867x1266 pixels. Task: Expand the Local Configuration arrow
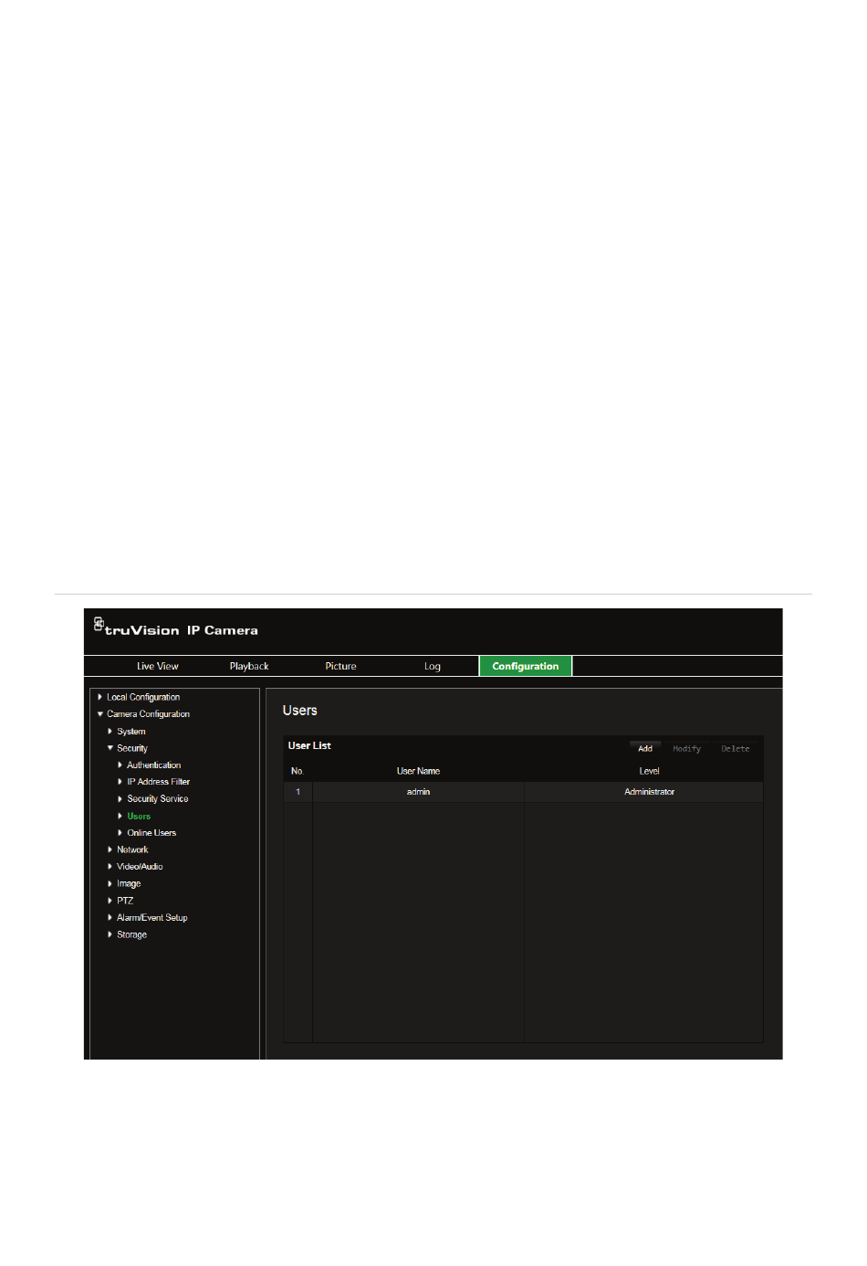(100, 697)
